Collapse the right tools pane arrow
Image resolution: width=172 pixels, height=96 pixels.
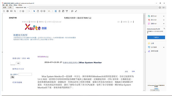coord(145,52)
